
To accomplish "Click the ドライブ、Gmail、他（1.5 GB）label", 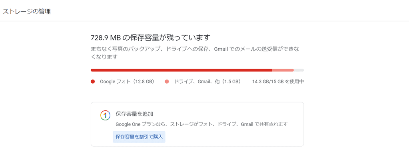I will (207, 82).
